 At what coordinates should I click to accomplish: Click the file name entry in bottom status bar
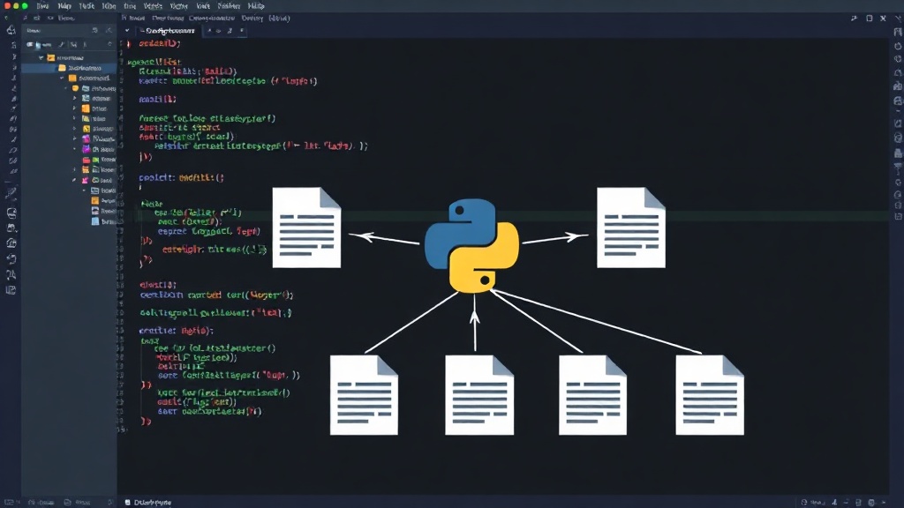pos(153,502)
